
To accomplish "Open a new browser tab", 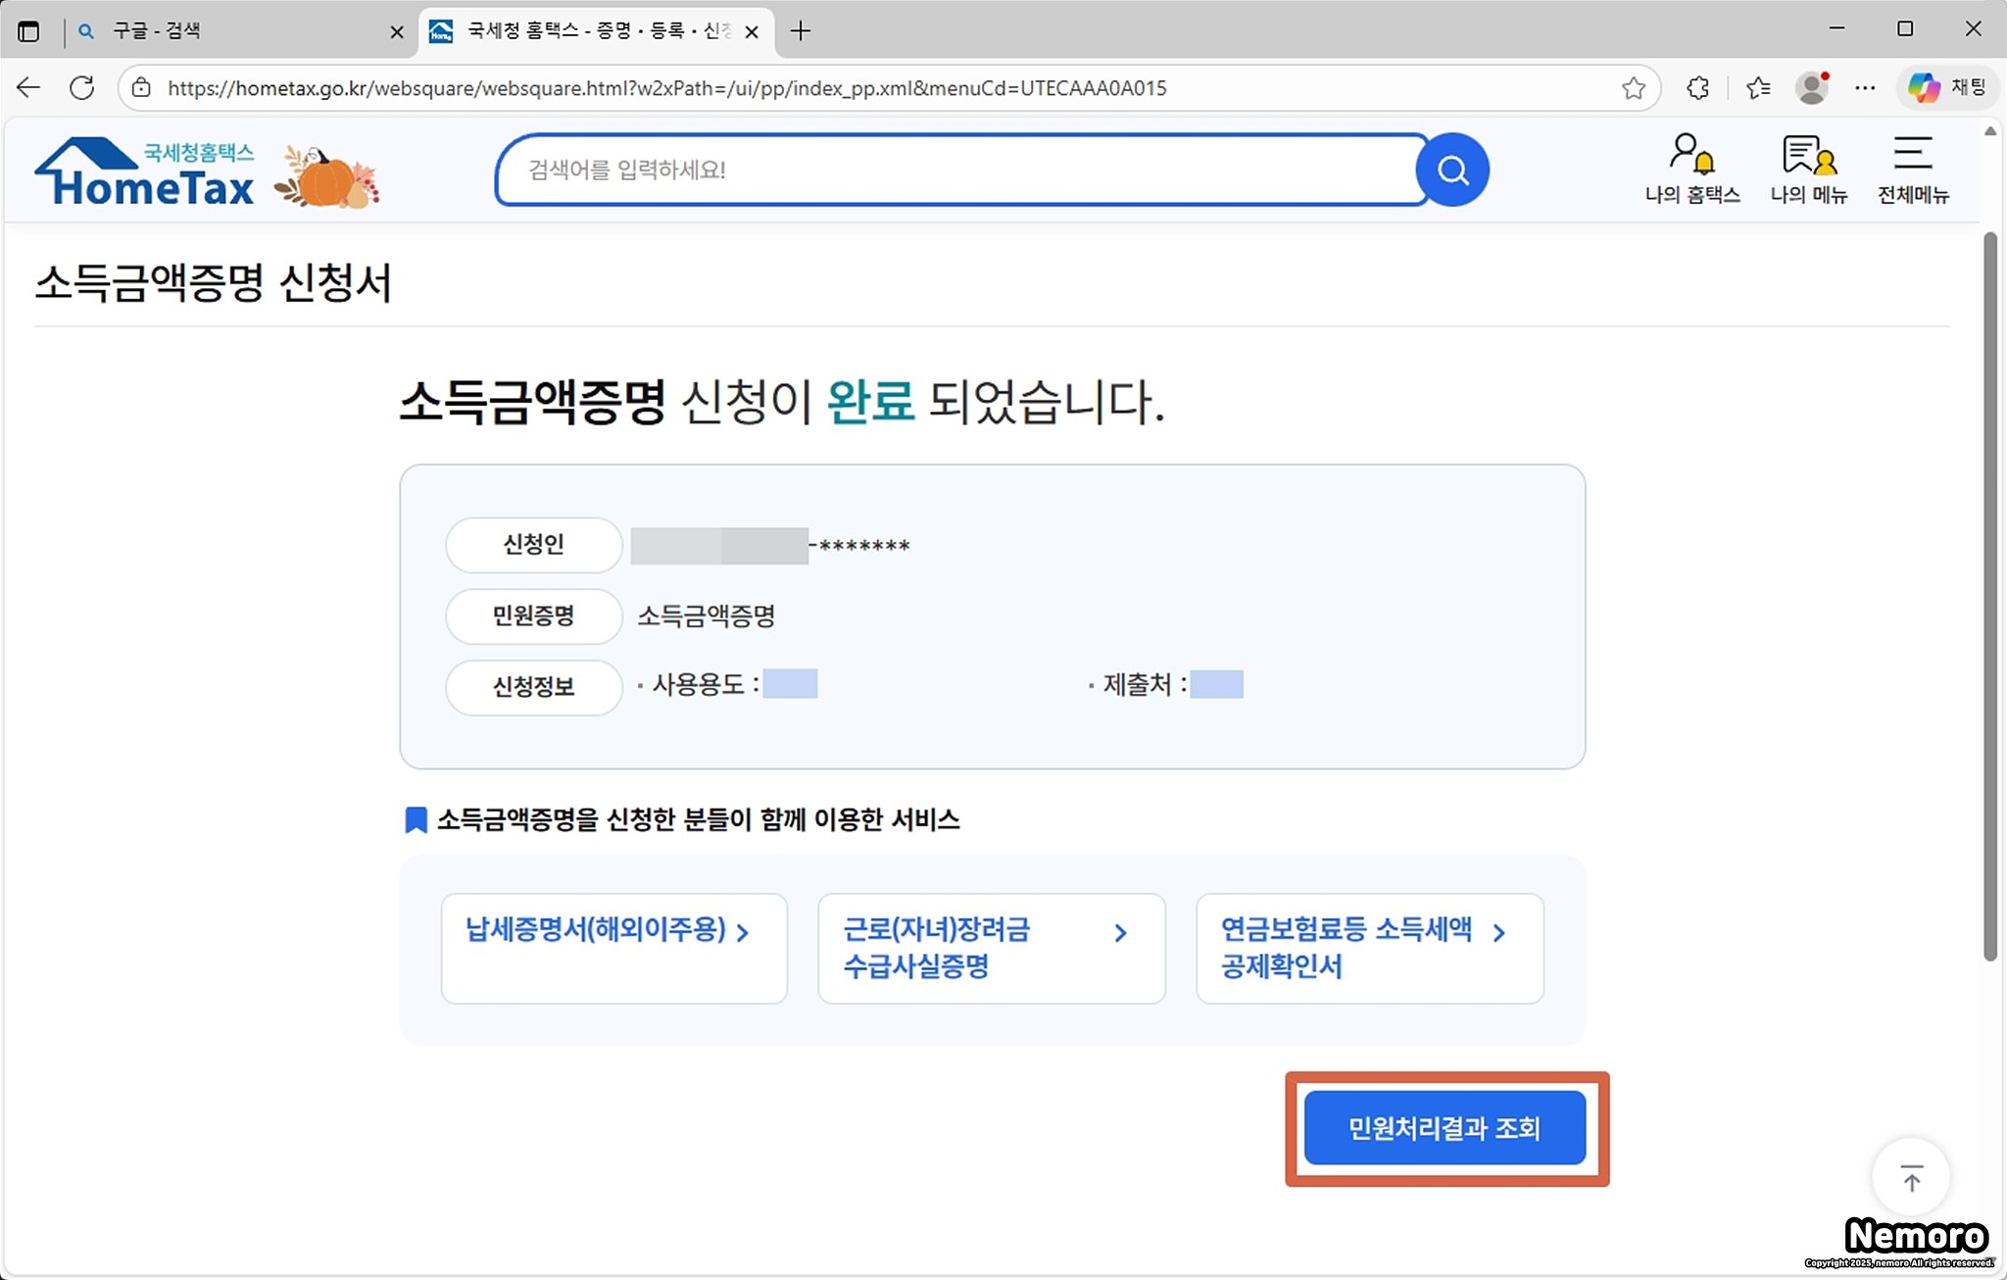I will click(x=801, y=31).
